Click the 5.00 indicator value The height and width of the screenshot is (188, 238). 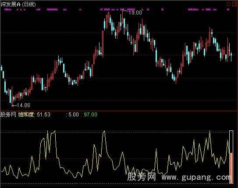tap(74, 115)
